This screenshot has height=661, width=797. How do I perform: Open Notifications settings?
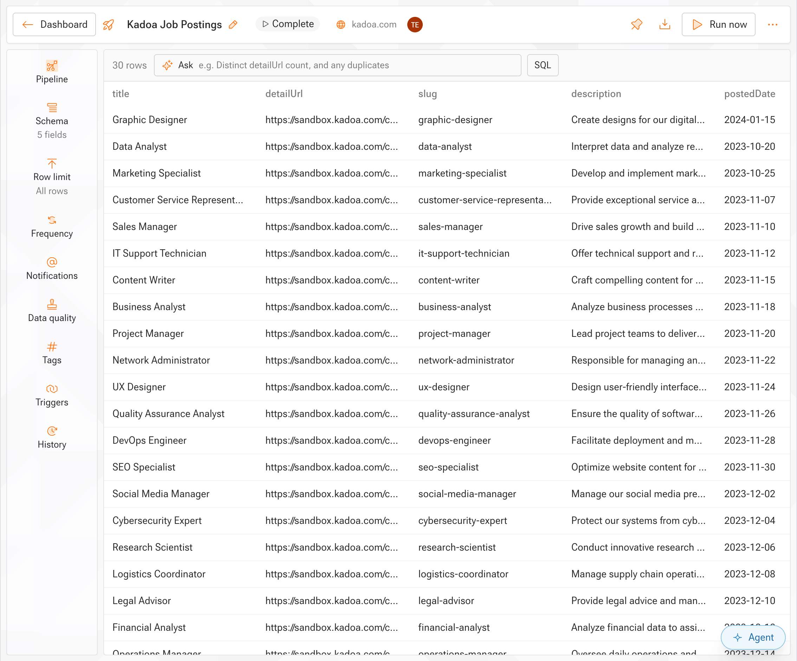52,269
